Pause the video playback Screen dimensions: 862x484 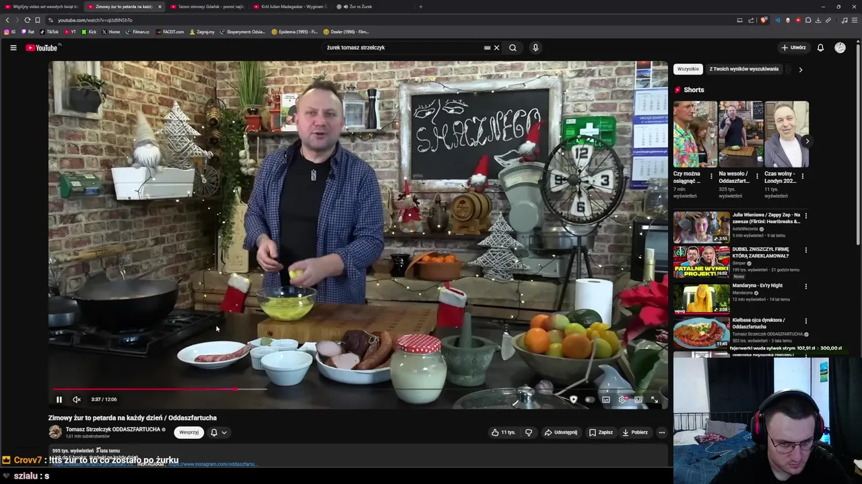(59, 399)
